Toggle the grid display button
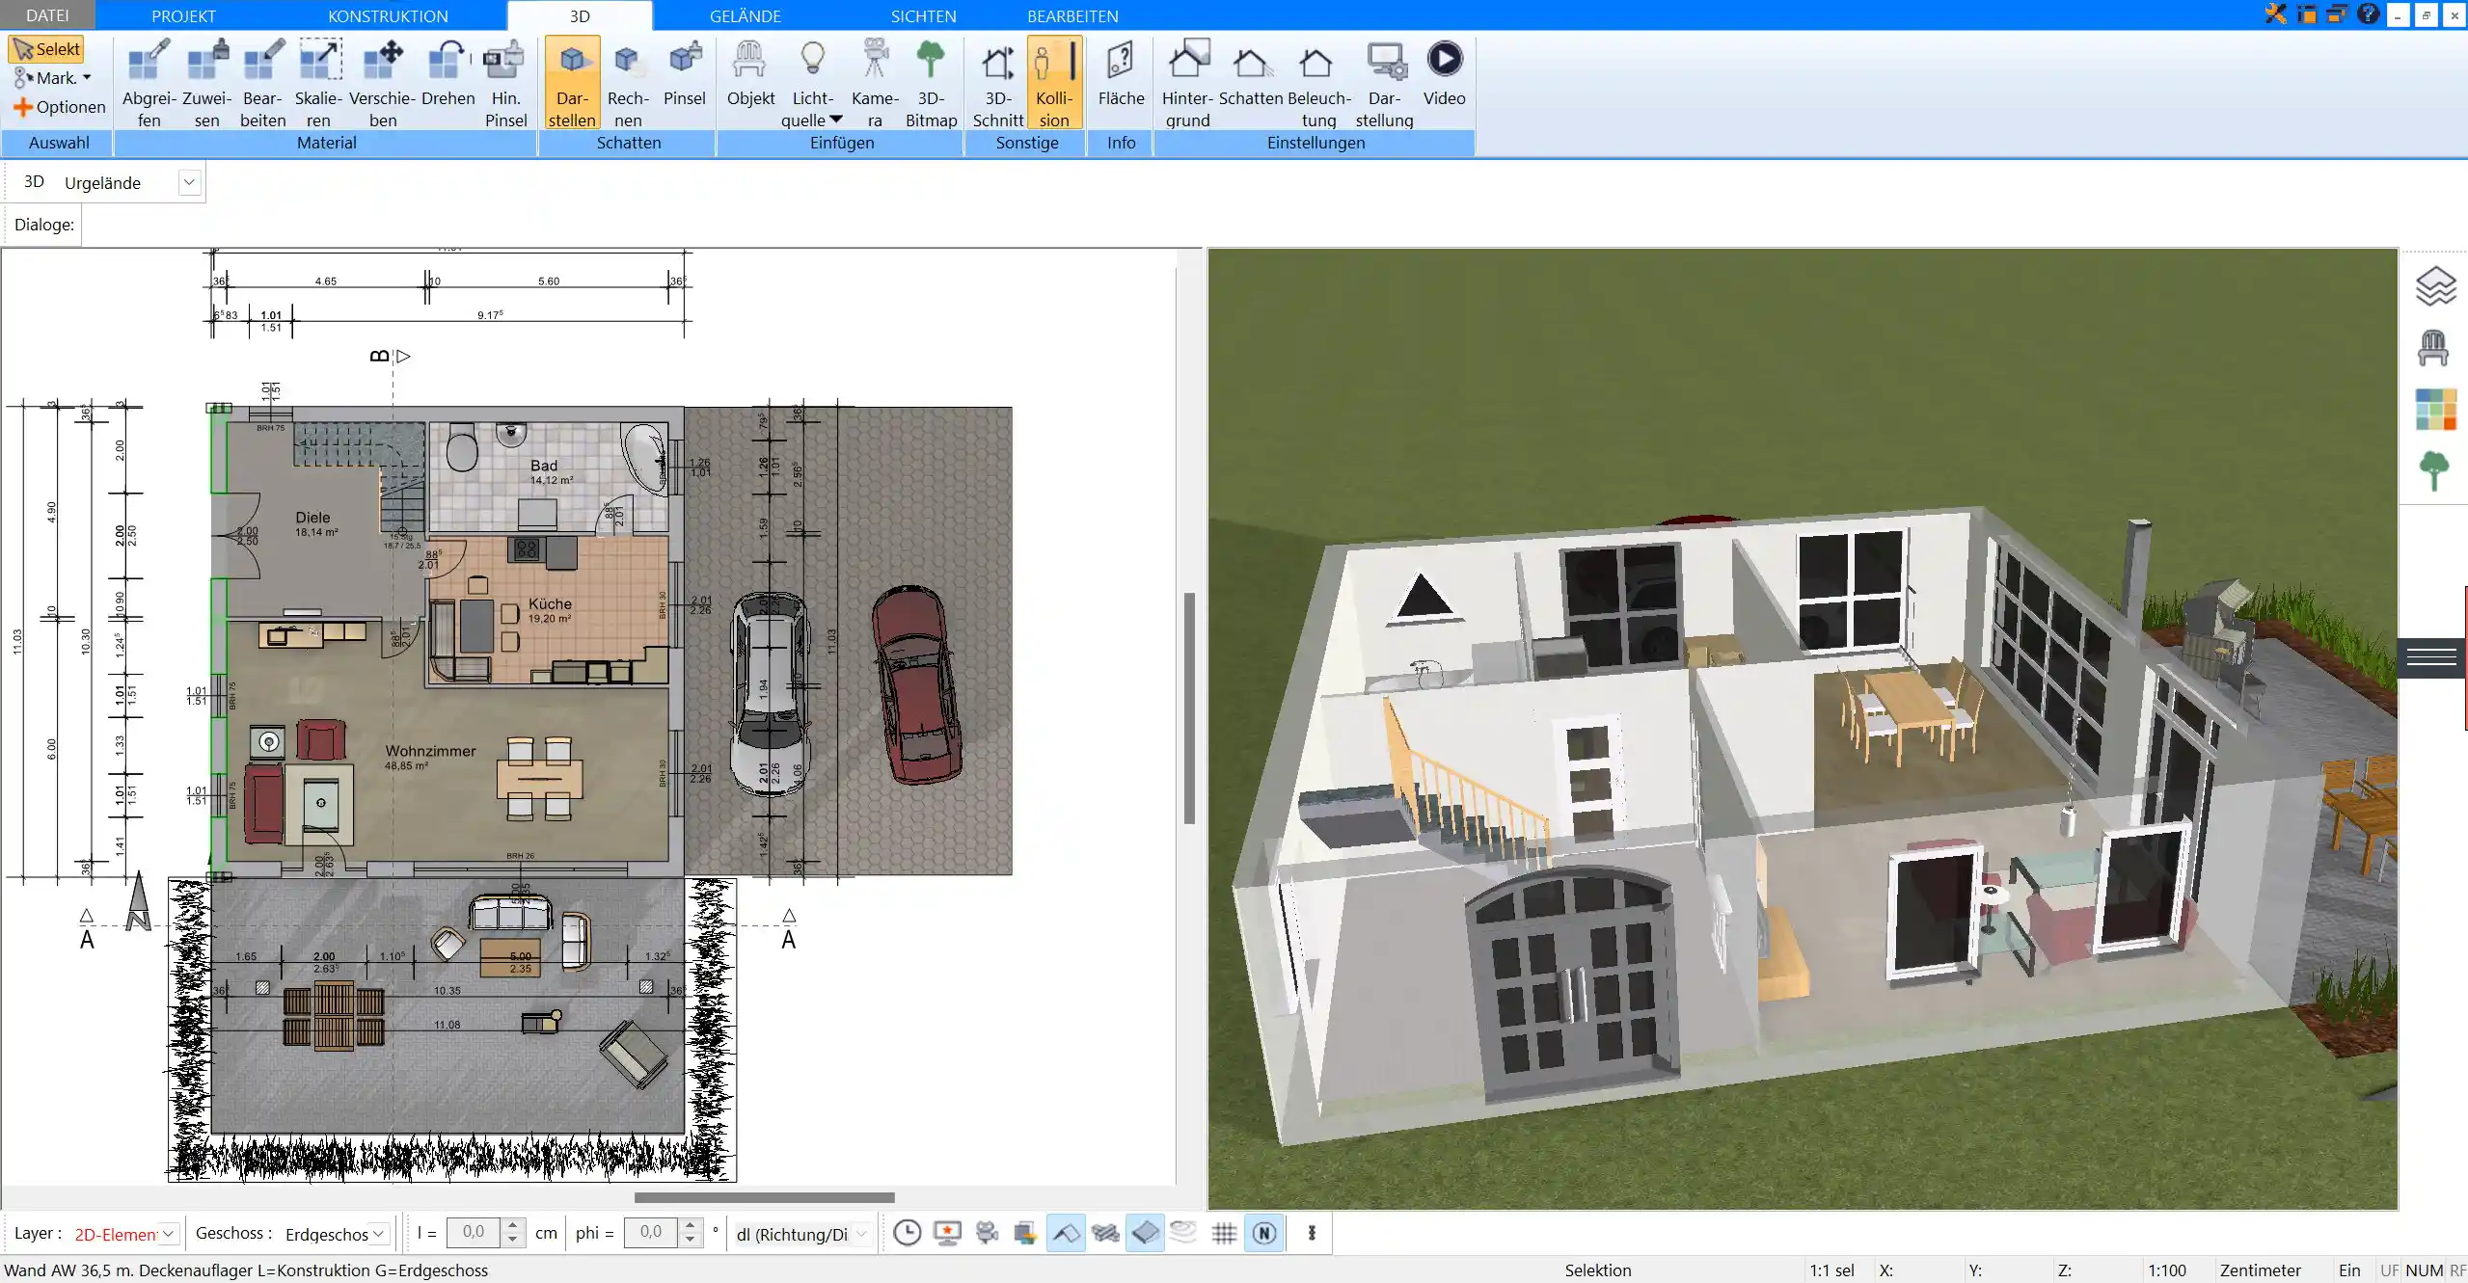 [1224, 1233]
